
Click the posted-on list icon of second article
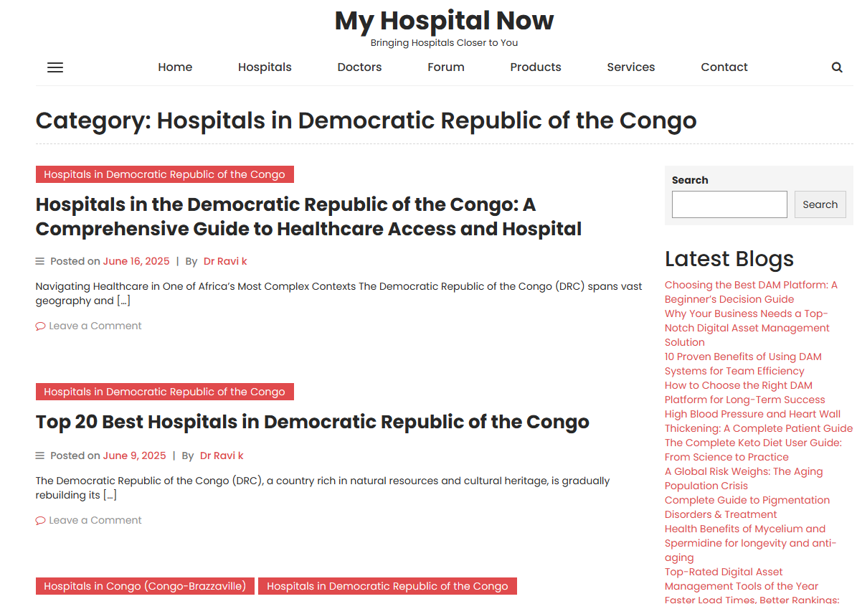coord(39,455)
